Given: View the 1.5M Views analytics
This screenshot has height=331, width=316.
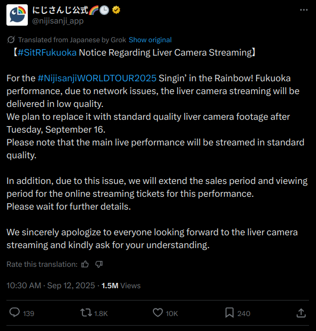Looking at the screenshot, I should pos(121,286).
